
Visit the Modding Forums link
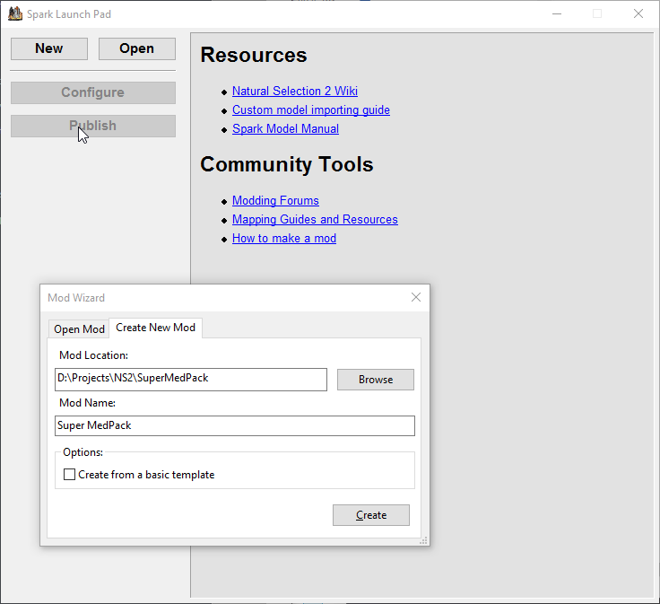coord(275,200)
